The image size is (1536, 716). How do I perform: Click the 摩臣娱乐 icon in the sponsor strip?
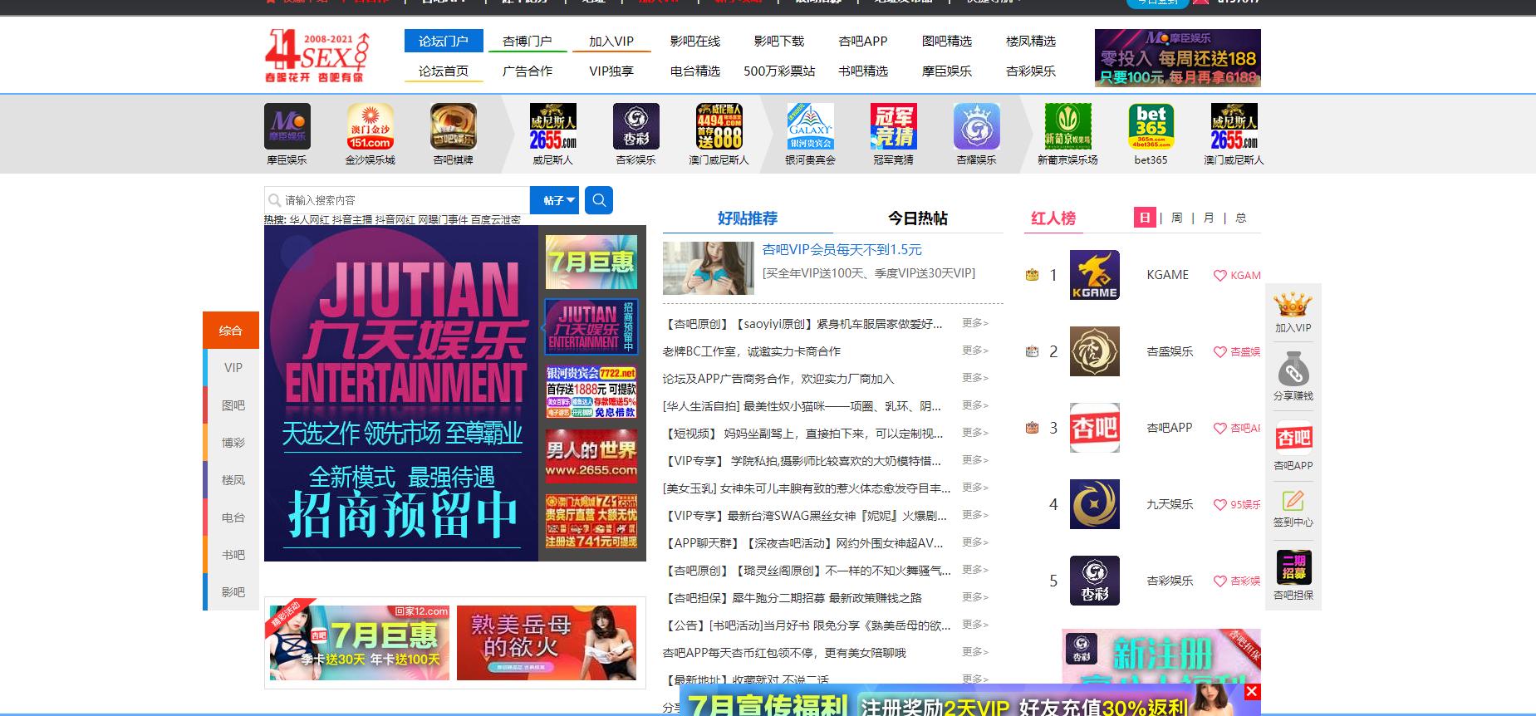tap(287, 126)
